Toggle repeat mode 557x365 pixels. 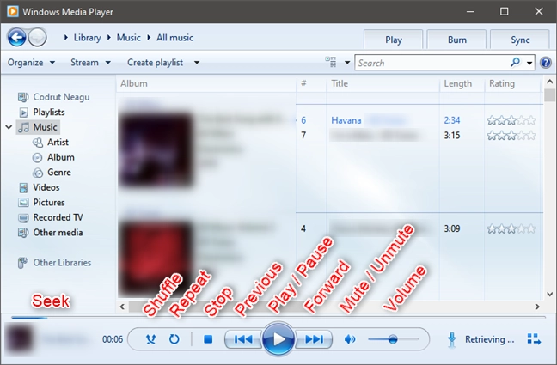point(174,339)
